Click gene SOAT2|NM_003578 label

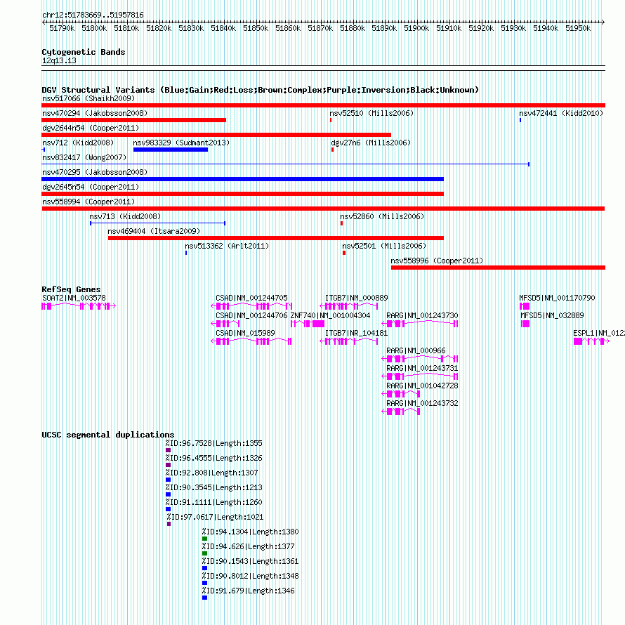pos(74,298)
